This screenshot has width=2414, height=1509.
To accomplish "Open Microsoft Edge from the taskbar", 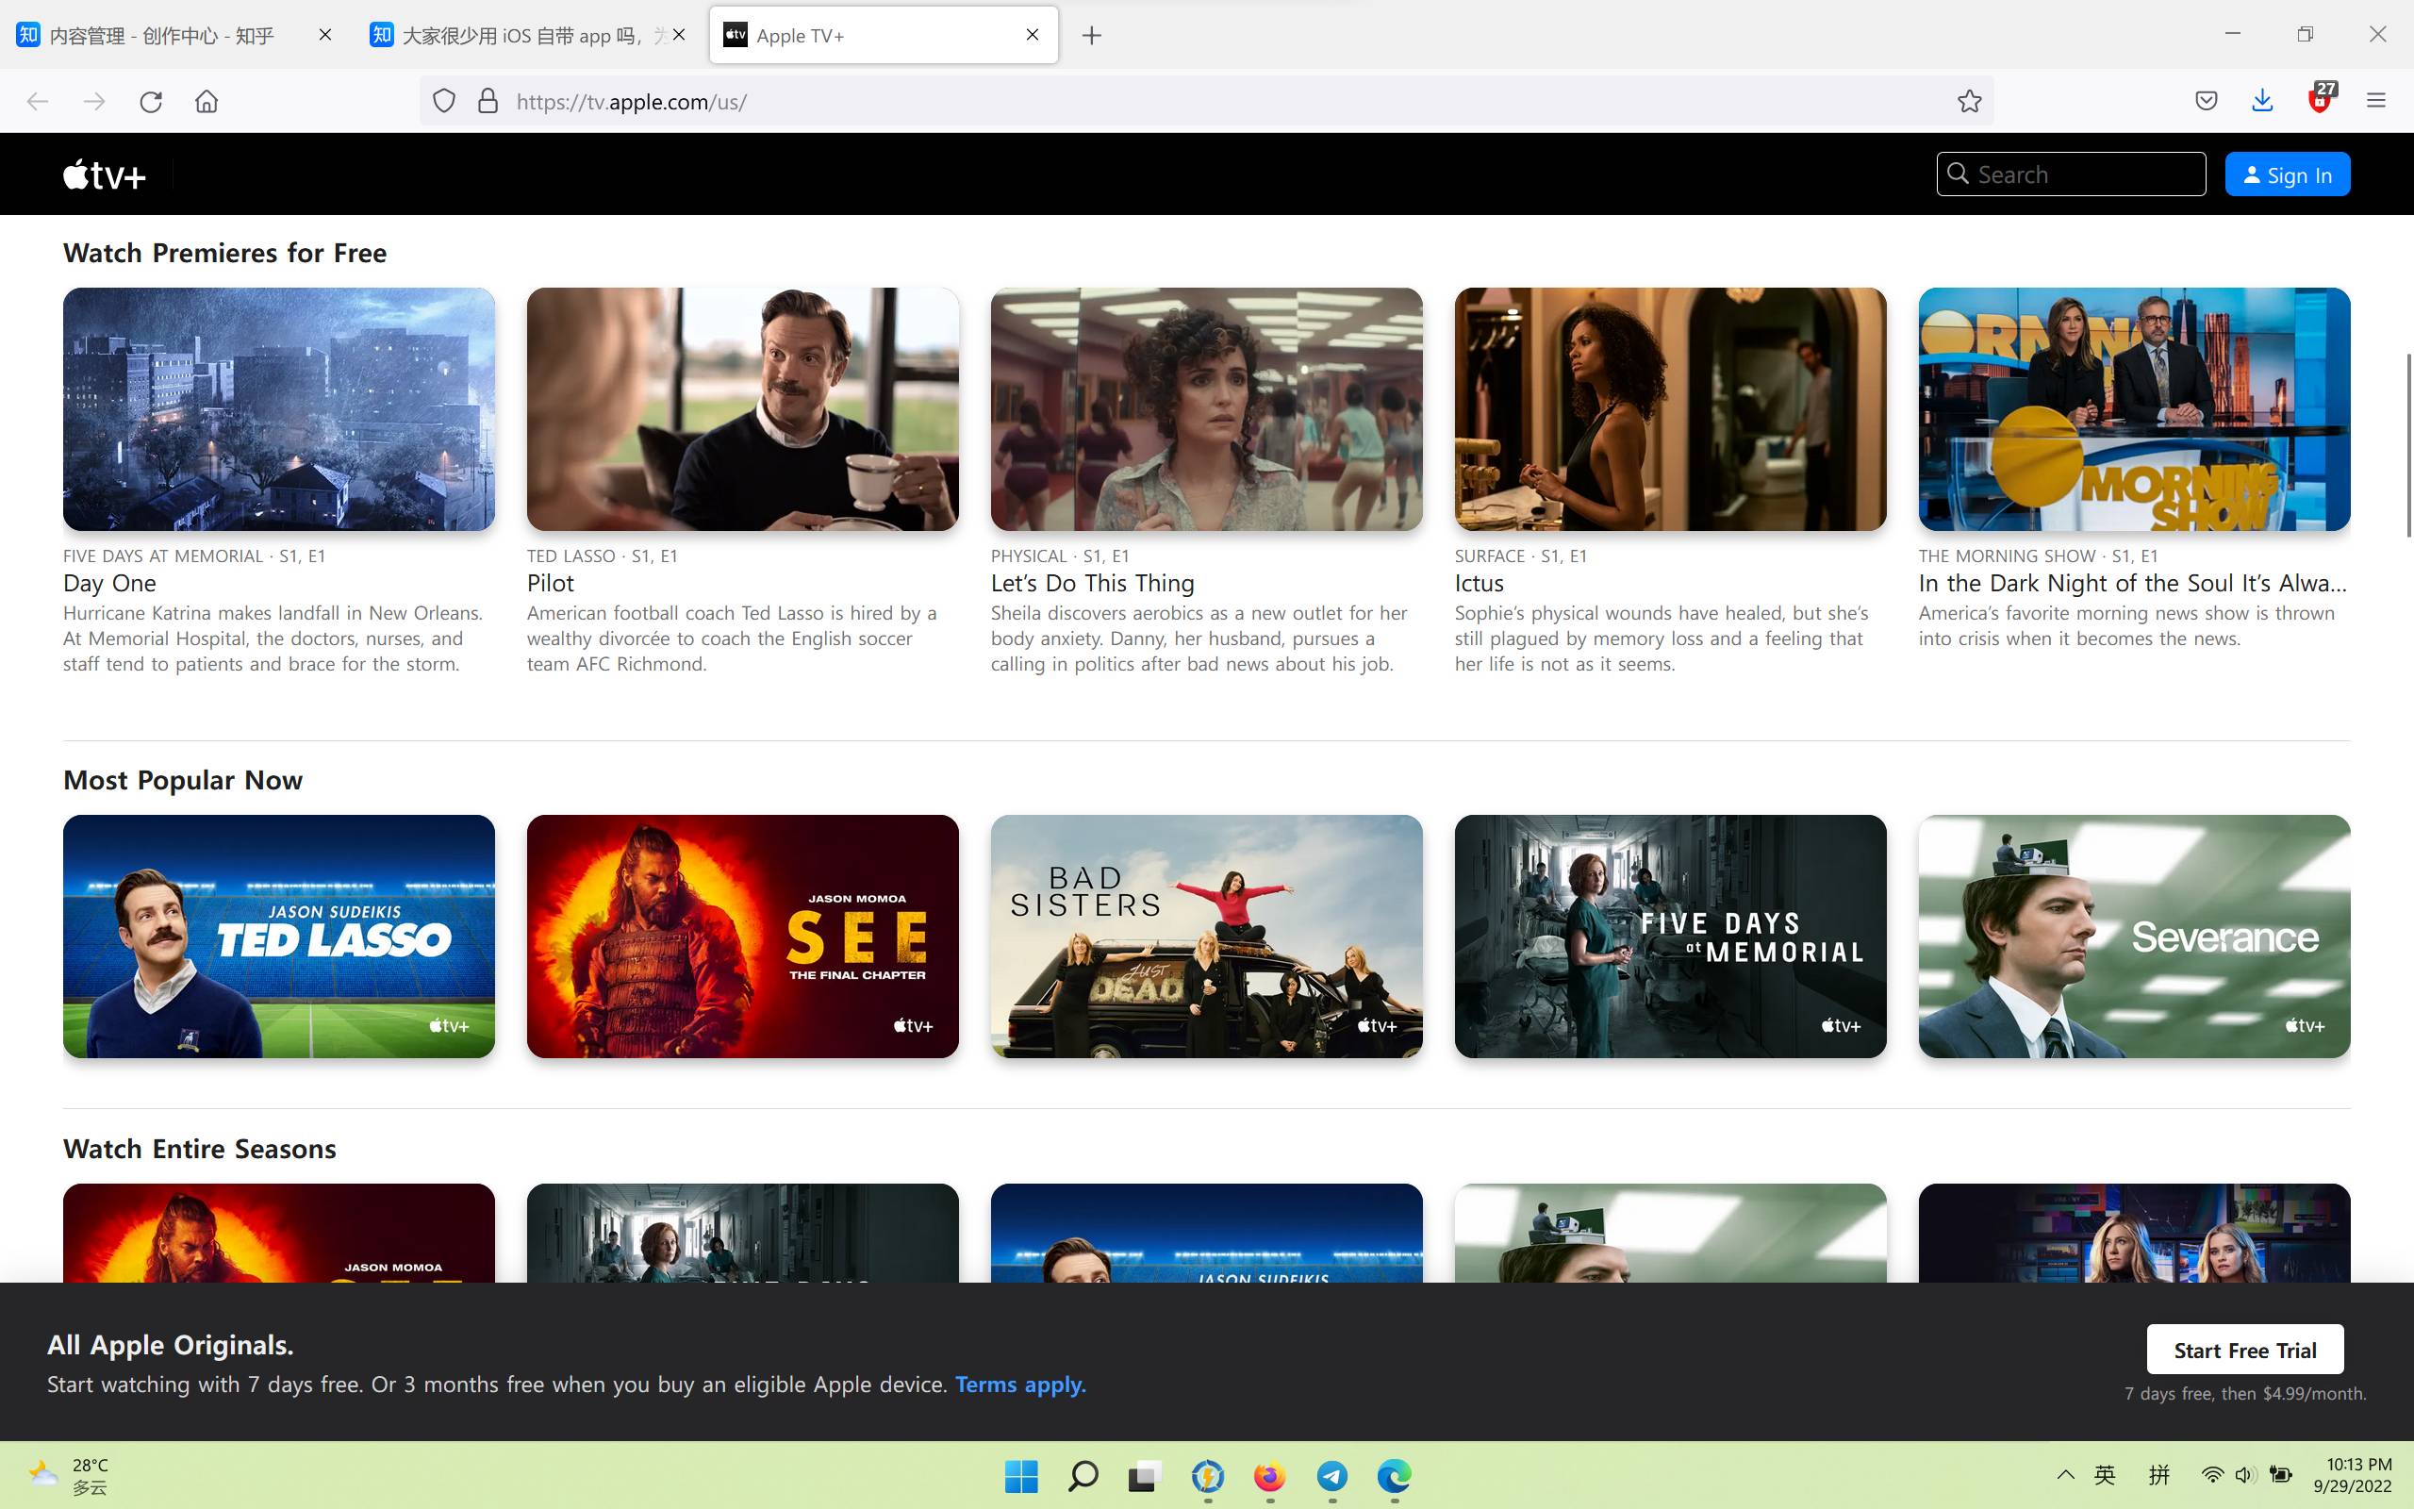I will click(1394, 1476).
